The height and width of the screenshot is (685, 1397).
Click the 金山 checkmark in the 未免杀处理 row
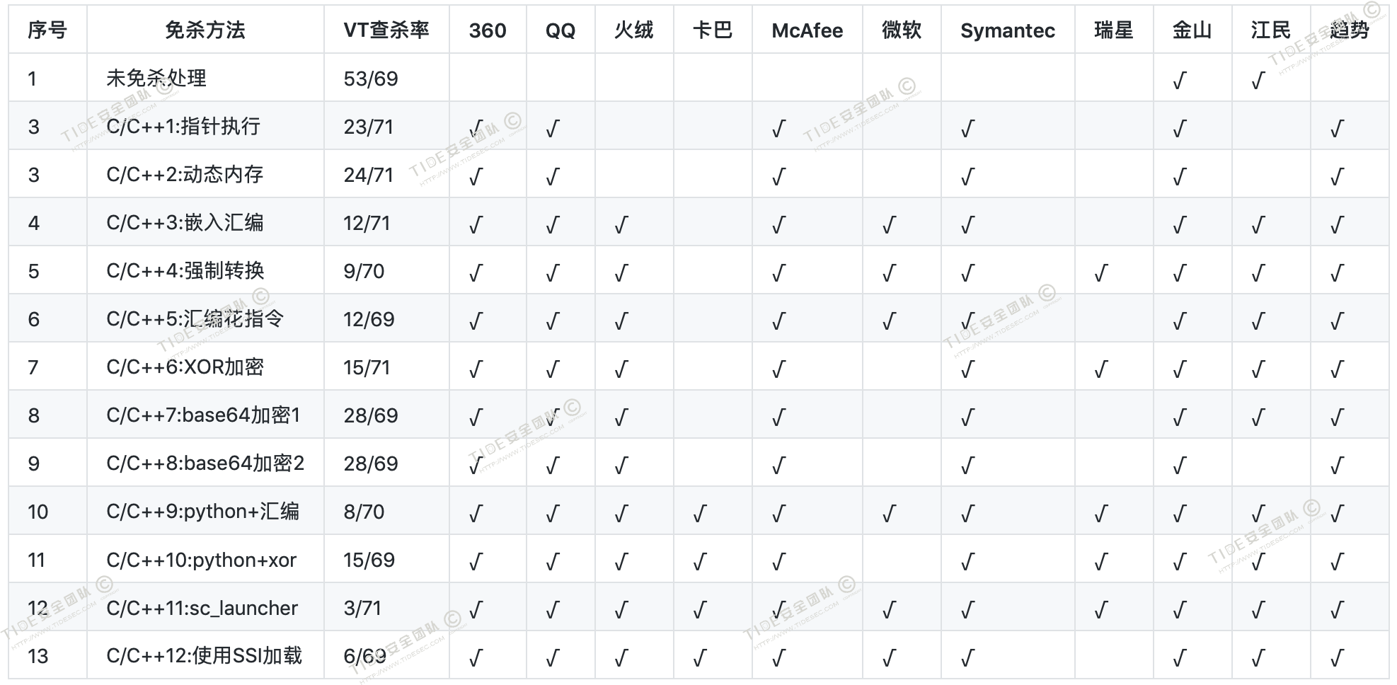(1179, 81)
